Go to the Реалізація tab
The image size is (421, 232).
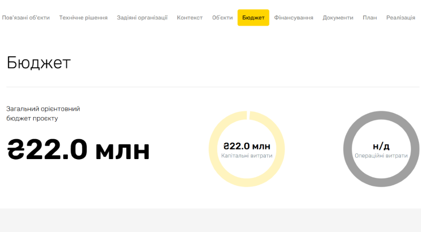coord(400,18)
